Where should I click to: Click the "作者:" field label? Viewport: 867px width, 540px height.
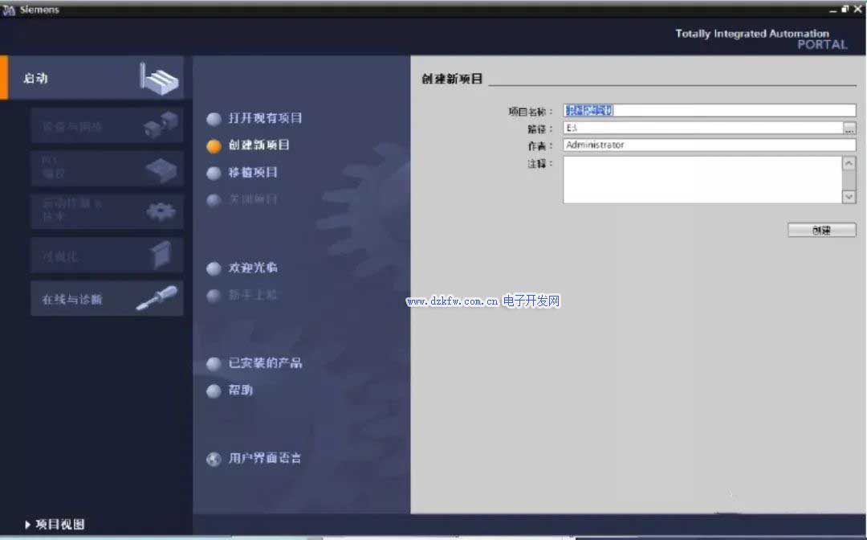click(540, 146)
